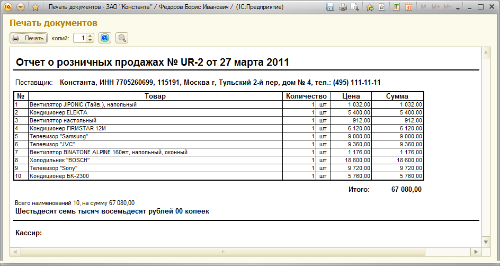
Task: Select cell 'Холодильник "BOSCH"'
Action: click(x=155, y=160)
